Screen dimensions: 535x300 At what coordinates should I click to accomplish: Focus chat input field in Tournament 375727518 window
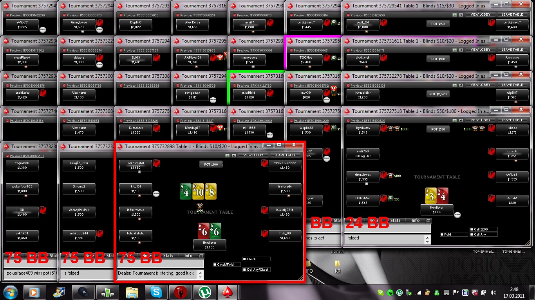pos(388,229)
